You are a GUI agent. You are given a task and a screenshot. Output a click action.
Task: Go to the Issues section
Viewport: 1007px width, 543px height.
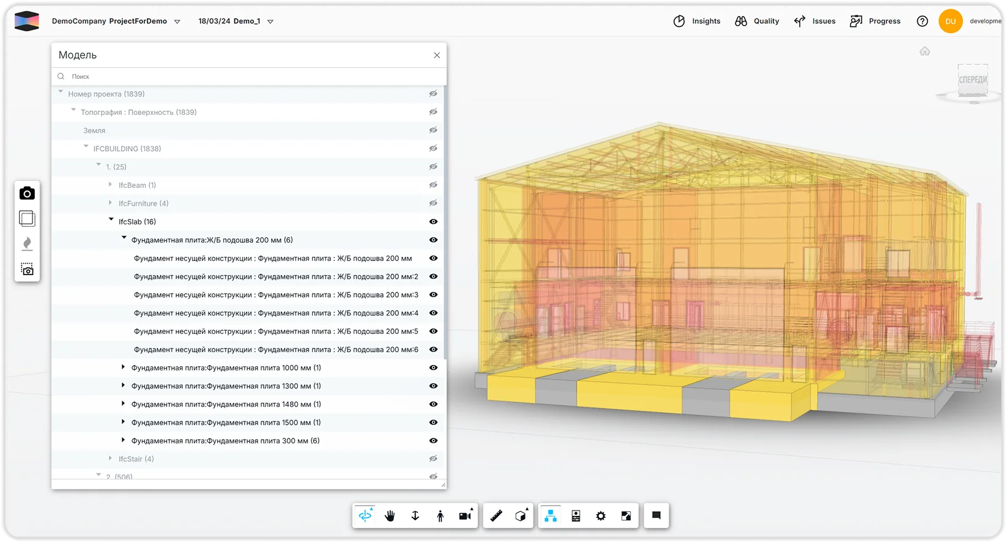[815, 21]
